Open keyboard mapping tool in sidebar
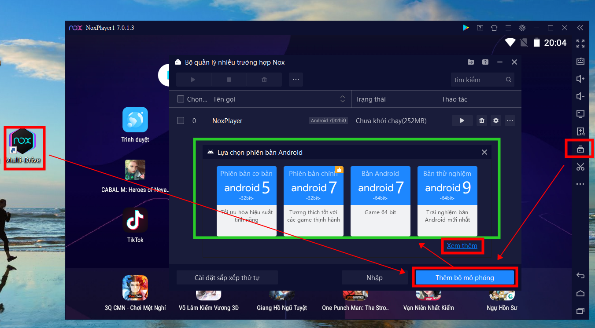 580,61
